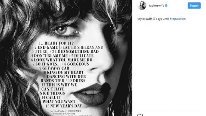Follow the account via Seguir button

click(194, 5)
